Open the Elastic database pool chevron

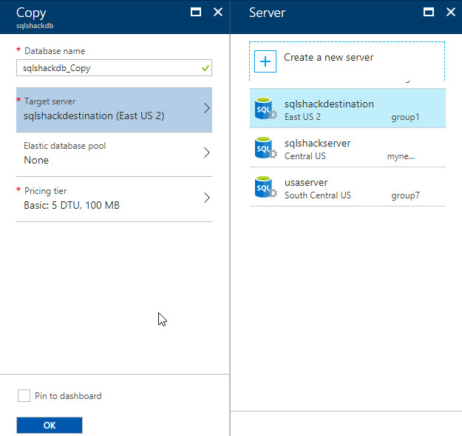pos(206,152)
